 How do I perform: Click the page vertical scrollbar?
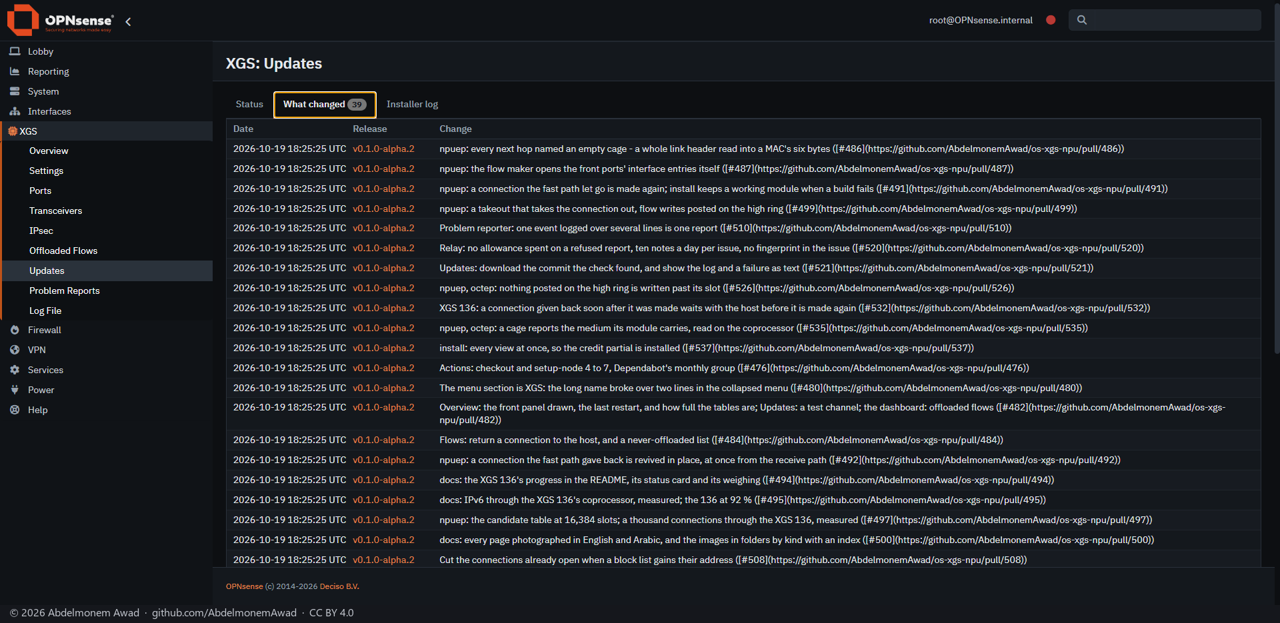click(1276, 180)
